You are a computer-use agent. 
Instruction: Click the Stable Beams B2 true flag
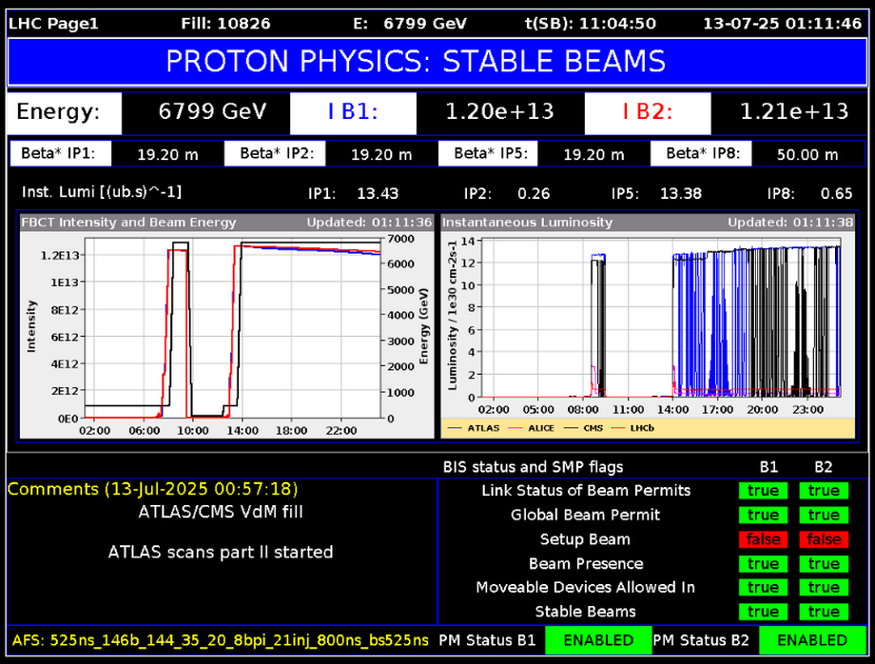(824, 612)
